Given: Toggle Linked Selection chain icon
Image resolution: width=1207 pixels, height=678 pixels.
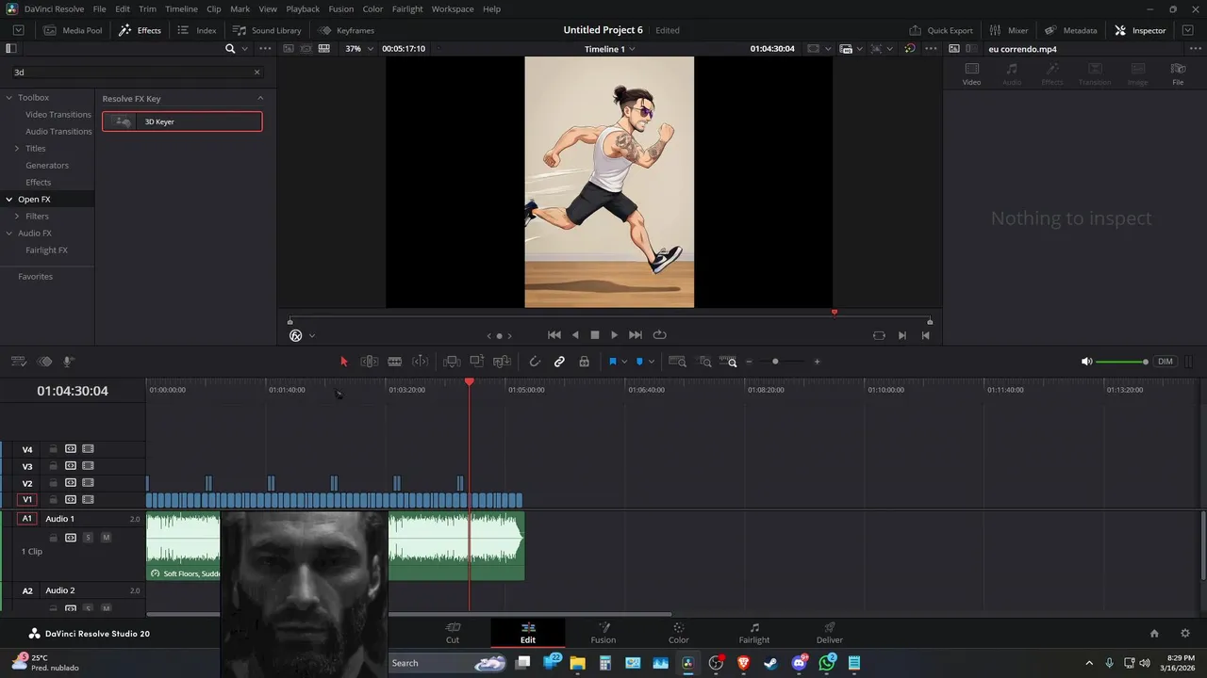Looking at the screenshot, I should click(559, 362).
